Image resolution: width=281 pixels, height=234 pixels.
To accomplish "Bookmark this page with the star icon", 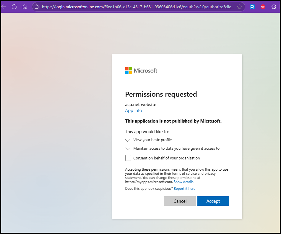I will pos(240,7).
